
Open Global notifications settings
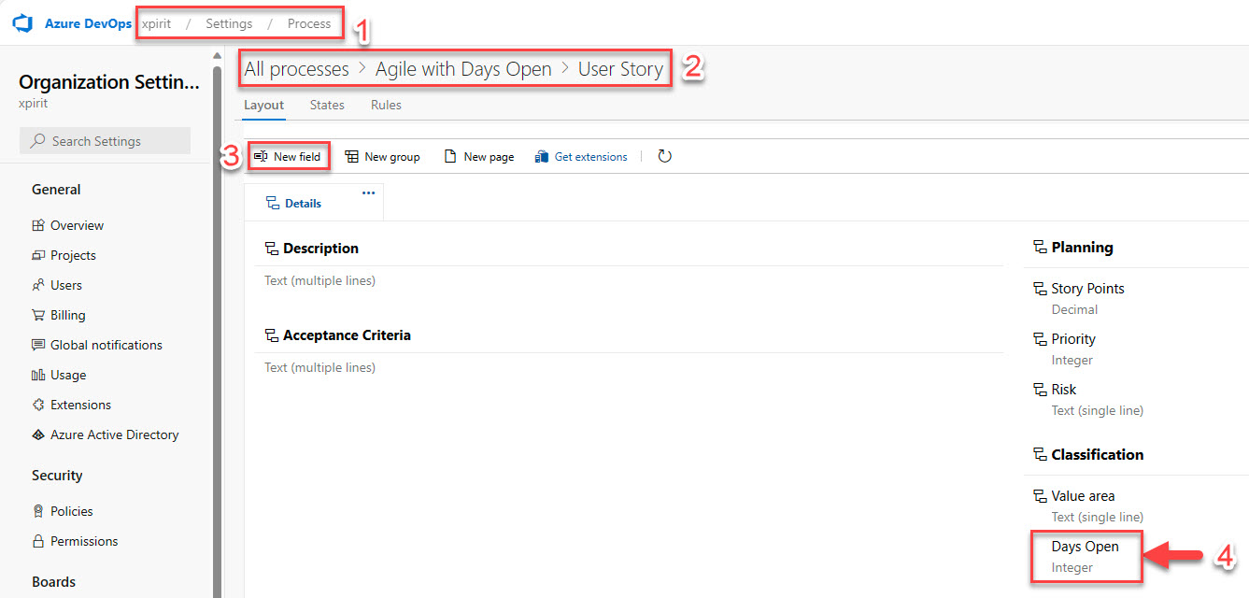pos(106,345)
